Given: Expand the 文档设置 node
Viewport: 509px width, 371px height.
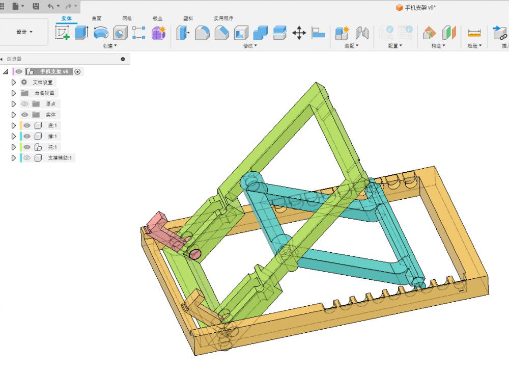Looking at the screenshot, I should tap(14, 83).
